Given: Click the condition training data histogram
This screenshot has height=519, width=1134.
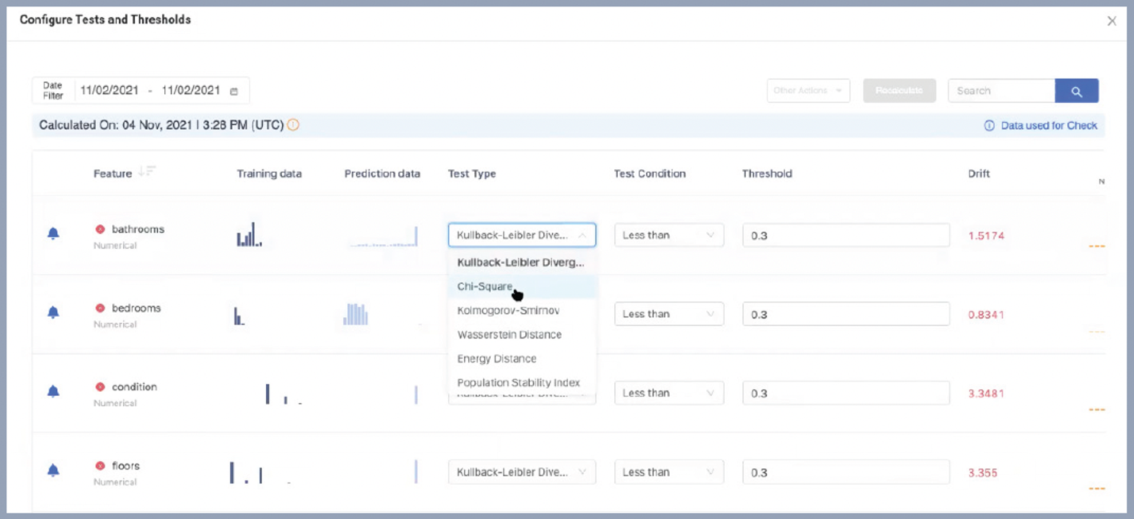Looking at the screenshot, I should 283,394.
